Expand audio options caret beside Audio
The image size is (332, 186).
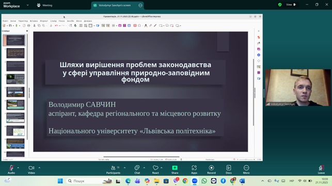click(18, 168)
